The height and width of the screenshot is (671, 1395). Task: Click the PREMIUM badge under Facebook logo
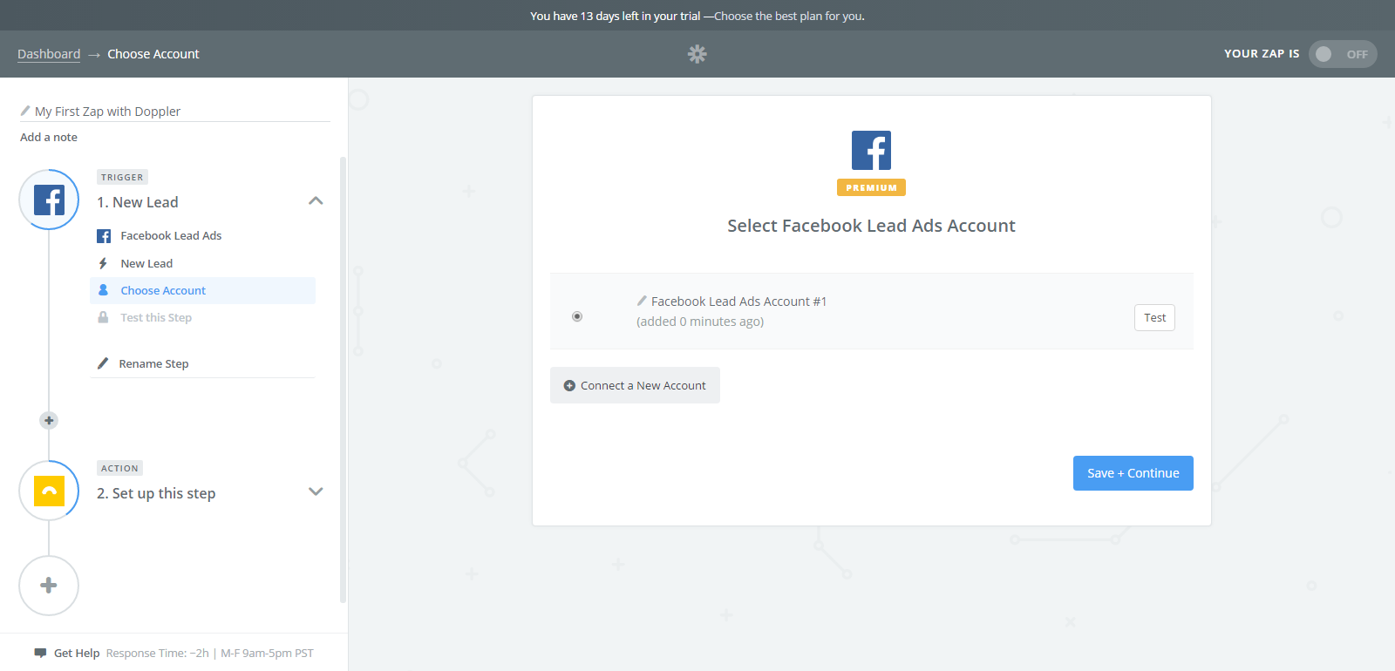871,187
